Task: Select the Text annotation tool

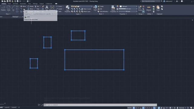Action: coord(47,8)
